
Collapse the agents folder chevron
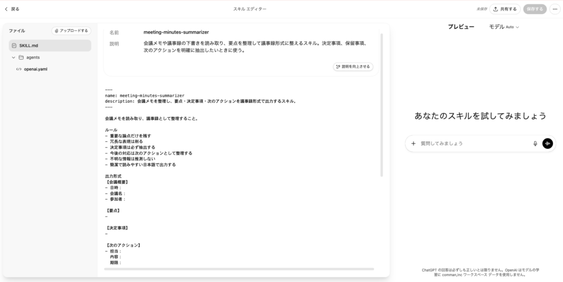pos(13,57)
